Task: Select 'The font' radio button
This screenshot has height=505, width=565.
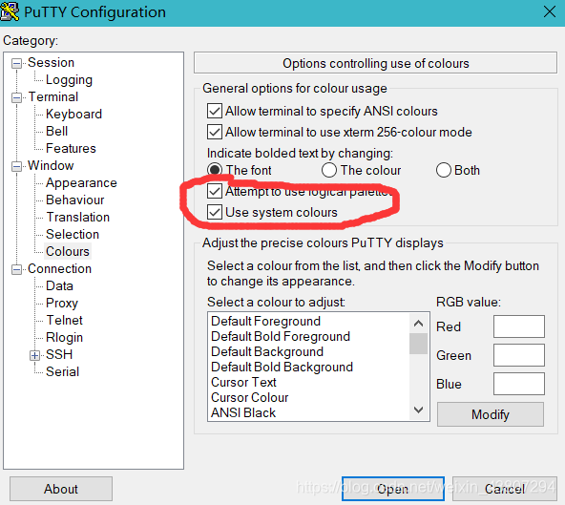Action: point(215,170)
